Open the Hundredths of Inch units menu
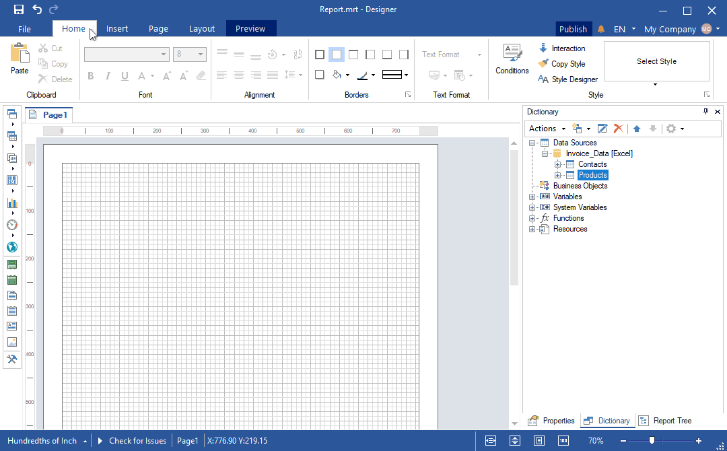 pos(47,441)
